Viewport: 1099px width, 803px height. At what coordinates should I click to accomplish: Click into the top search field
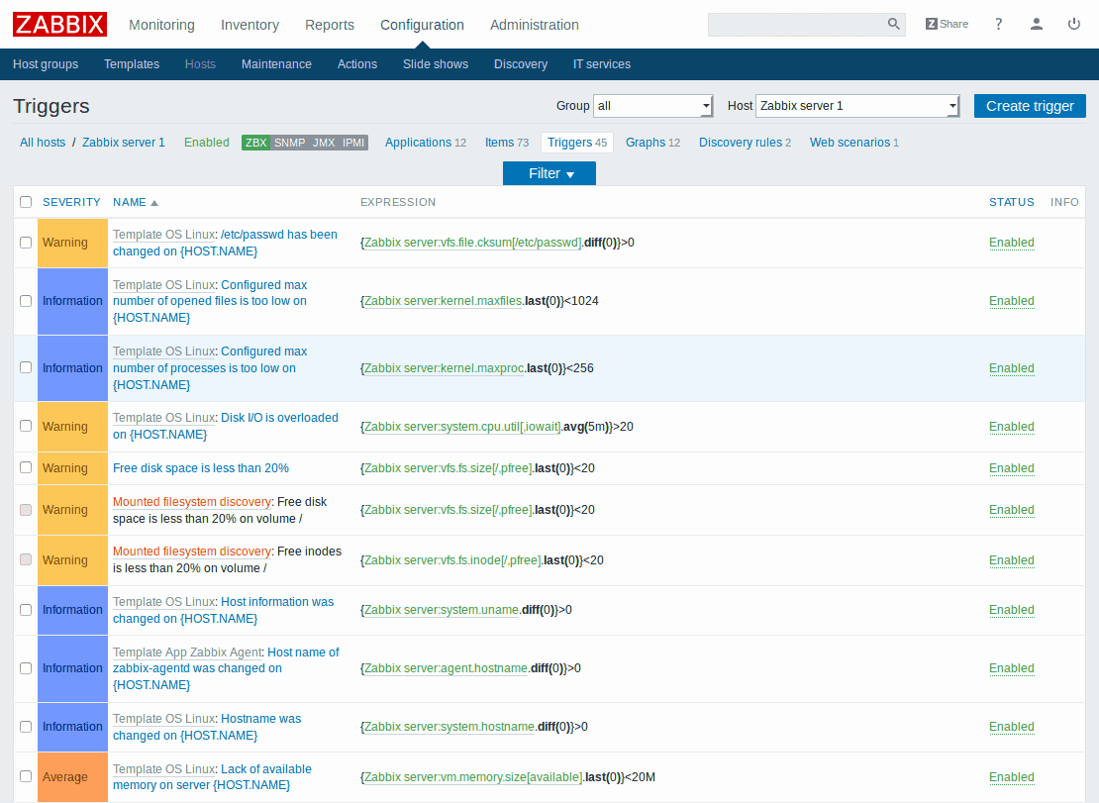[x=795, y=25]
